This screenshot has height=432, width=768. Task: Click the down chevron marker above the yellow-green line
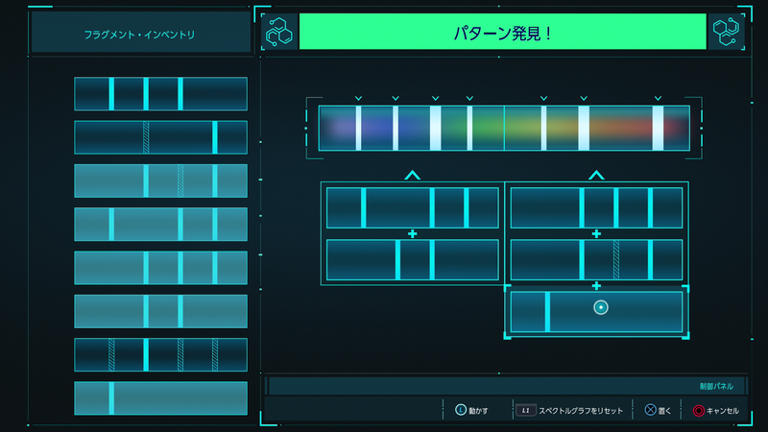pos(543,99)
